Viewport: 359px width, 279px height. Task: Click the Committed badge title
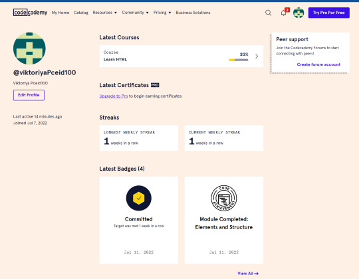click(x=139, y=219)
